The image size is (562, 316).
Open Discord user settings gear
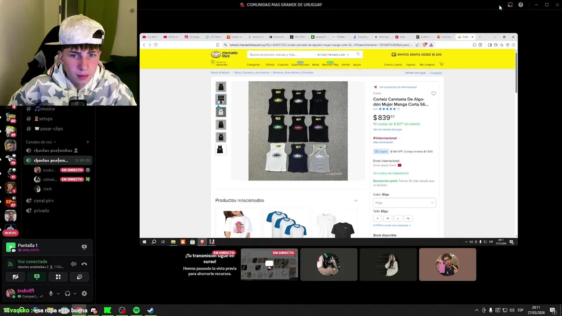[84, 294]
